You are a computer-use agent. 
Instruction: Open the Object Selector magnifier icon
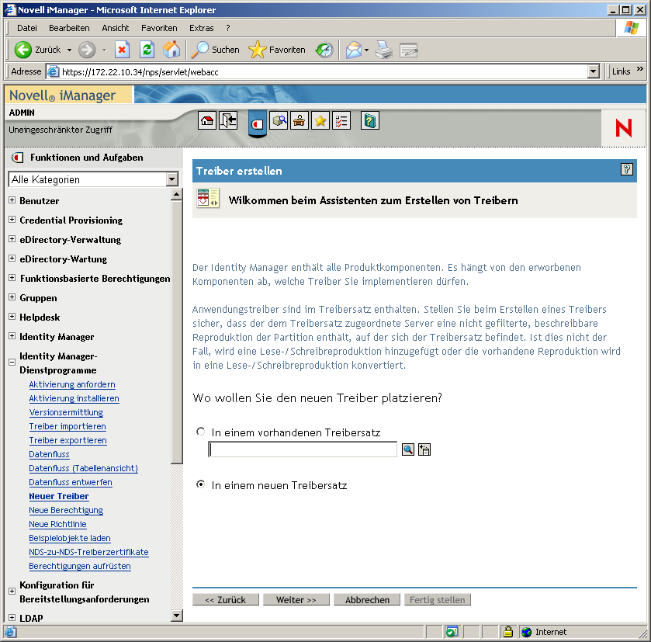408,449
